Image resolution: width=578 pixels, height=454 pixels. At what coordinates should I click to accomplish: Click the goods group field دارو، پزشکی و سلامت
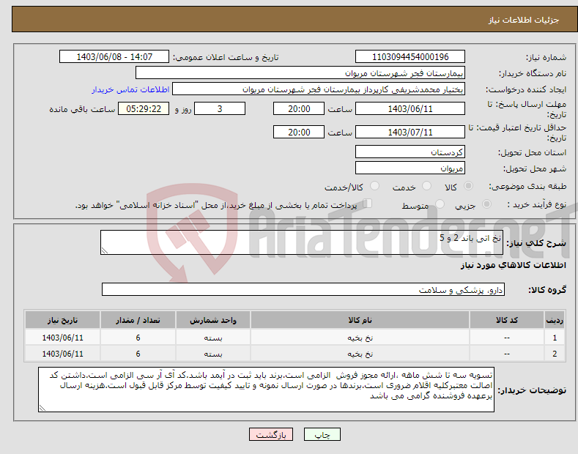303,290
